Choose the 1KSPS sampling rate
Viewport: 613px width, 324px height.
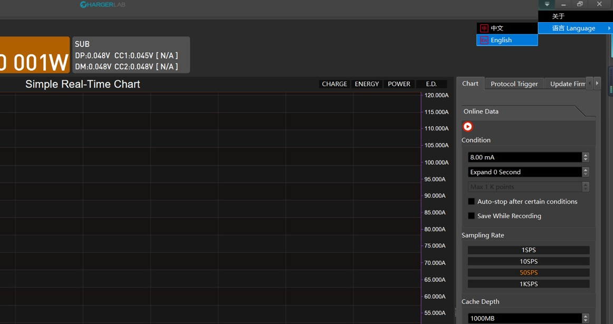(528, 284)
